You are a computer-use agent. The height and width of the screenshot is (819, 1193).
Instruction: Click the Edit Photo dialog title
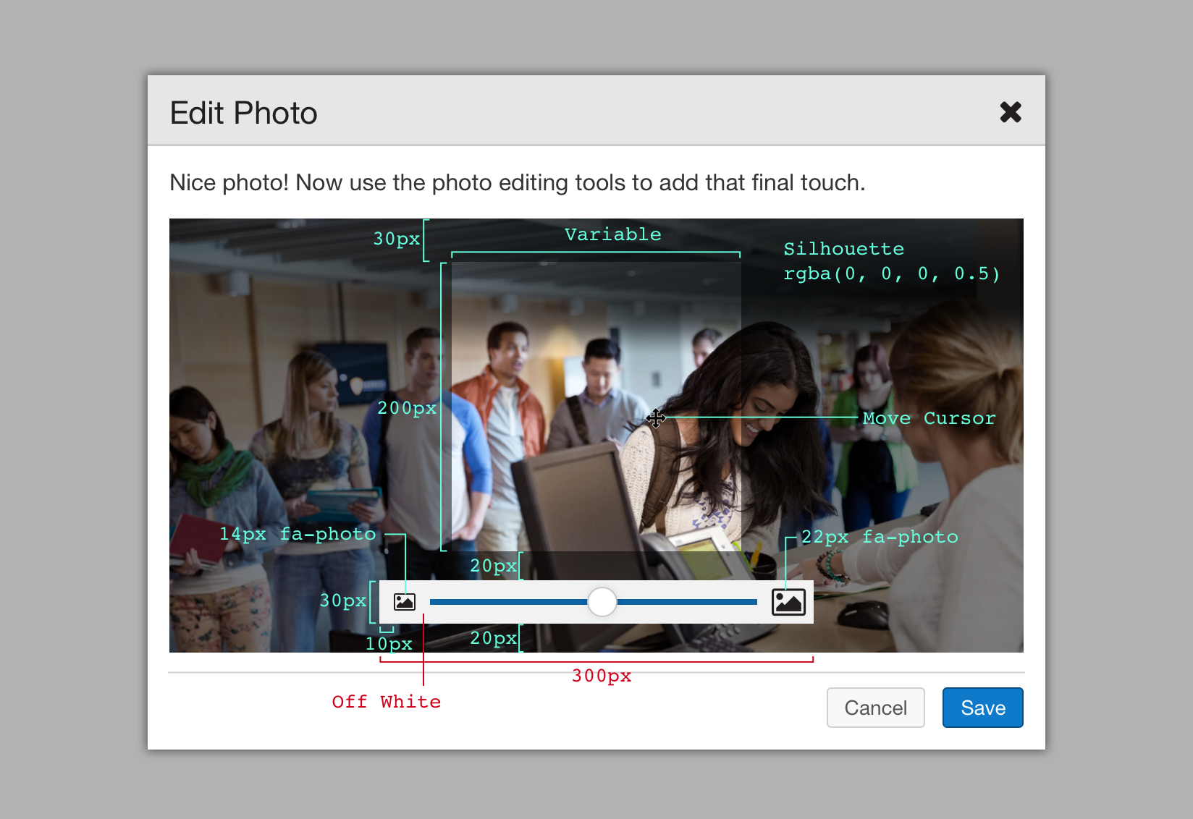[x=243, y=114]
